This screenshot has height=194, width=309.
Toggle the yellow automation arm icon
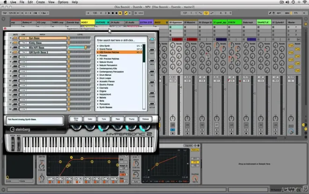click(x=126, y=13)
